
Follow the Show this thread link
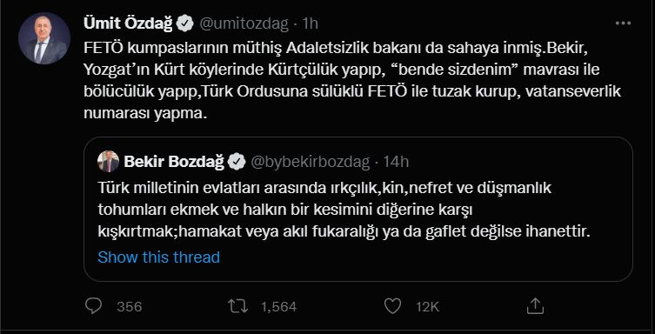point(158,257)
